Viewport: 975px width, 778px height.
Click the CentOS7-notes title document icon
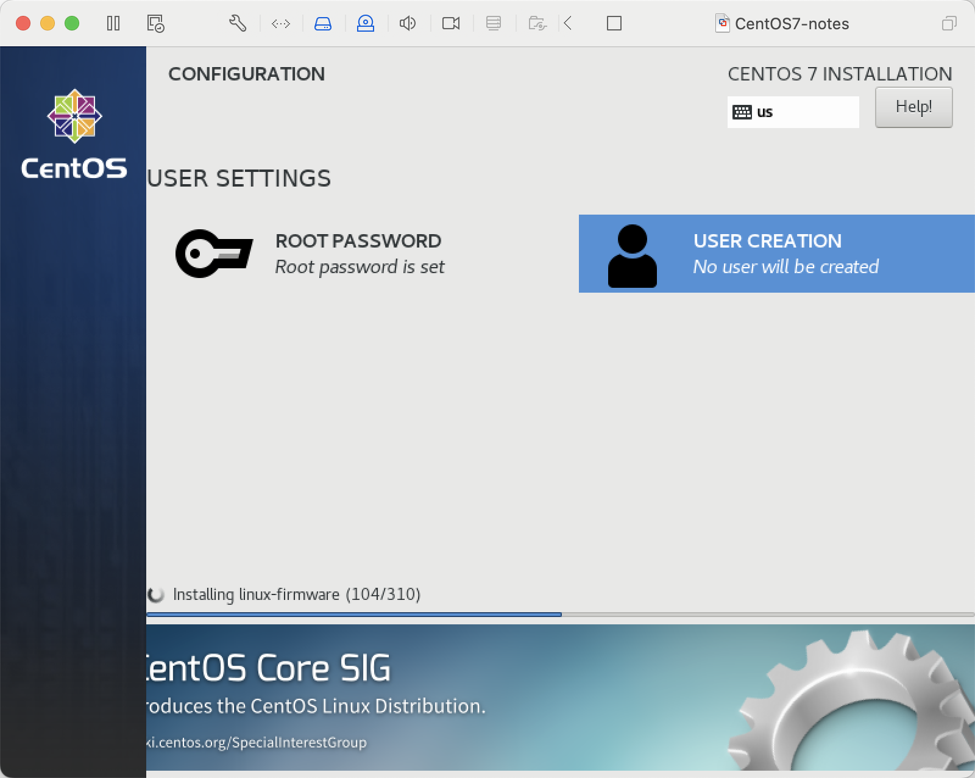(722, 23)
